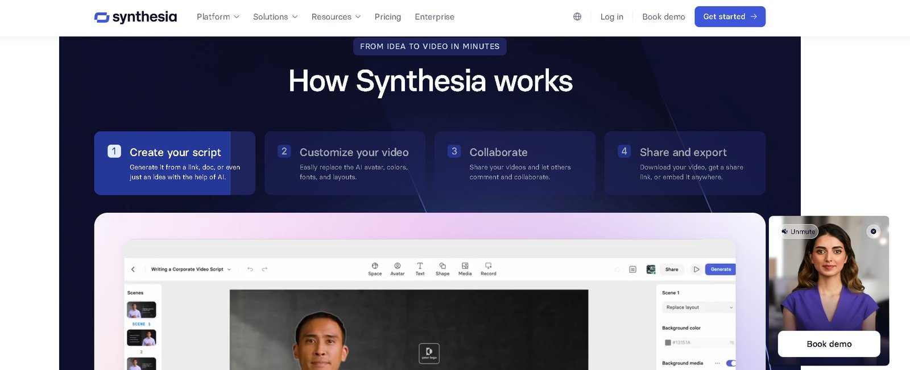
Task: Expand the Solutions menu
Action: click(x=275, y=17)
